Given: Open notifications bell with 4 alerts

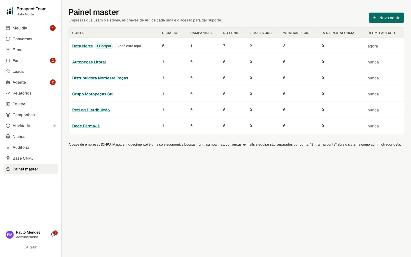Looking at the screenshot, I should tap(53, 235).
